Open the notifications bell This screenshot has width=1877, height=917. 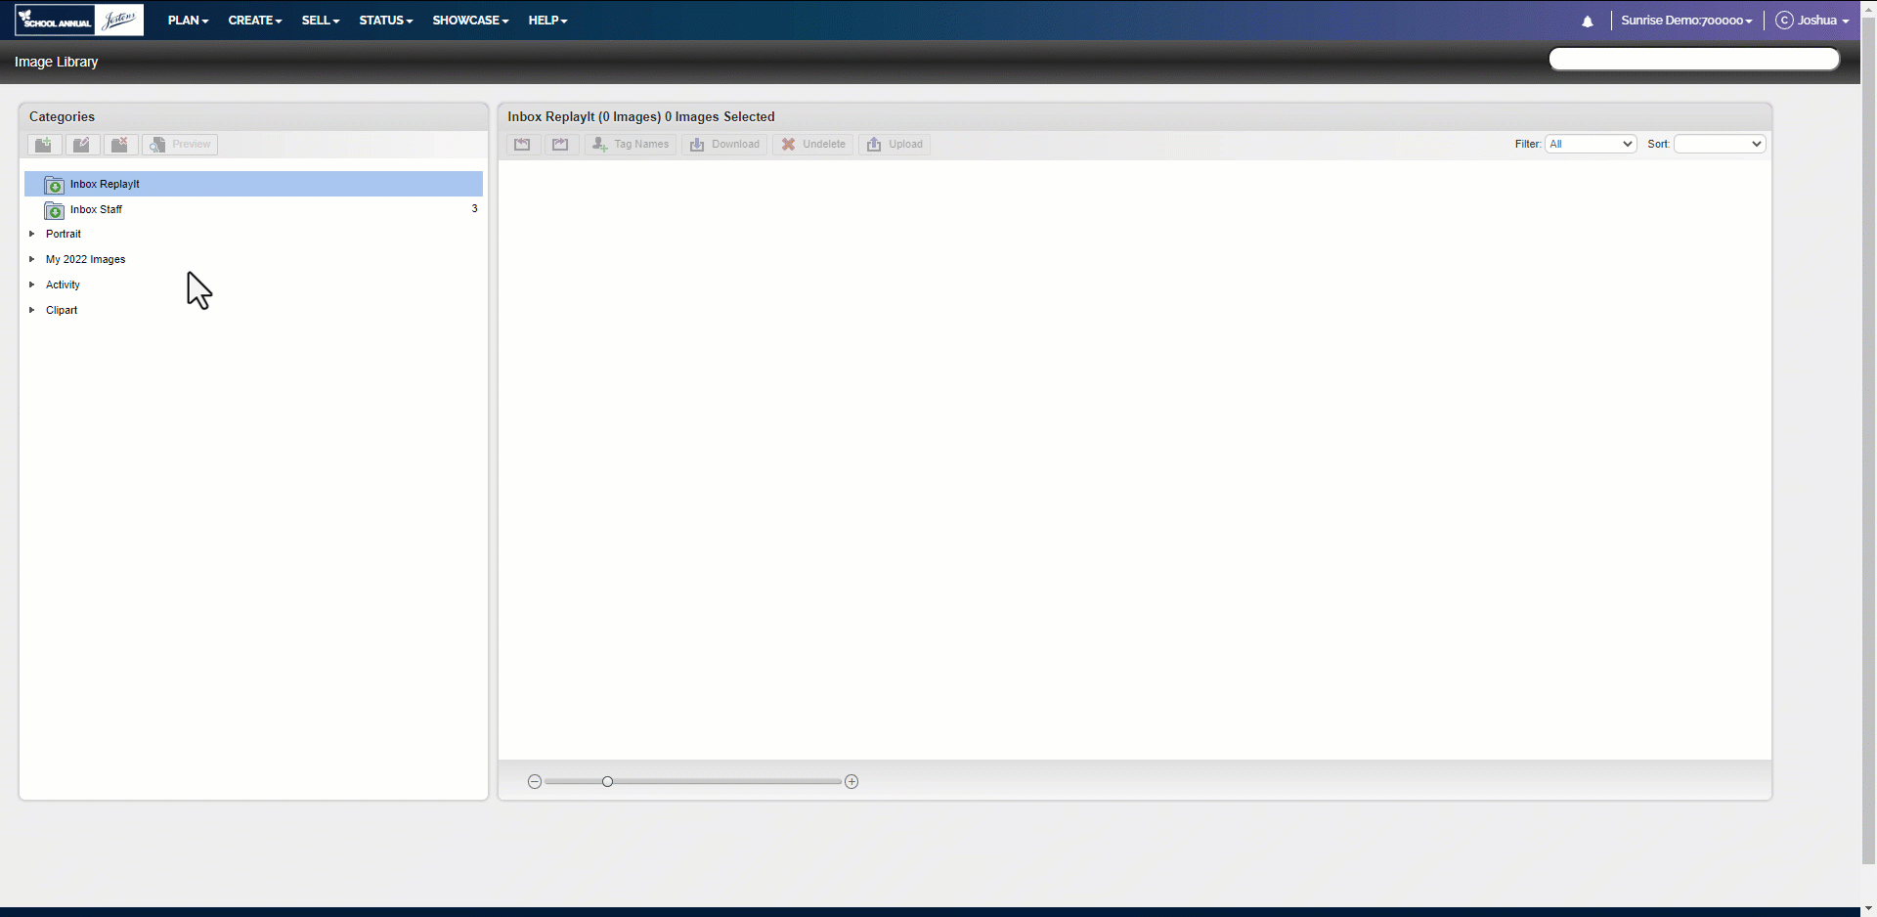click(x=1588, y=21)
